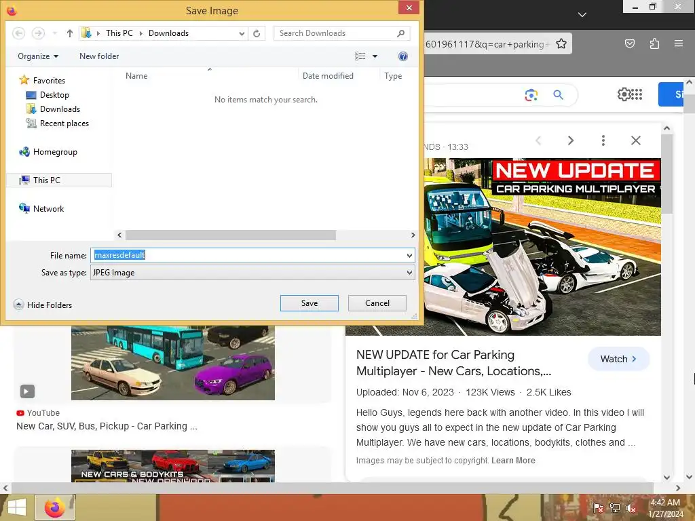Expand address bar path history dropdown

click(242, 33)
